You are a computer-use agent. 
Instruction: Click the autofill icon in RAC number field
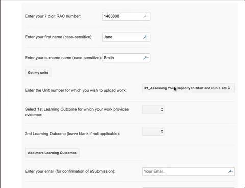tap(145, 16)
